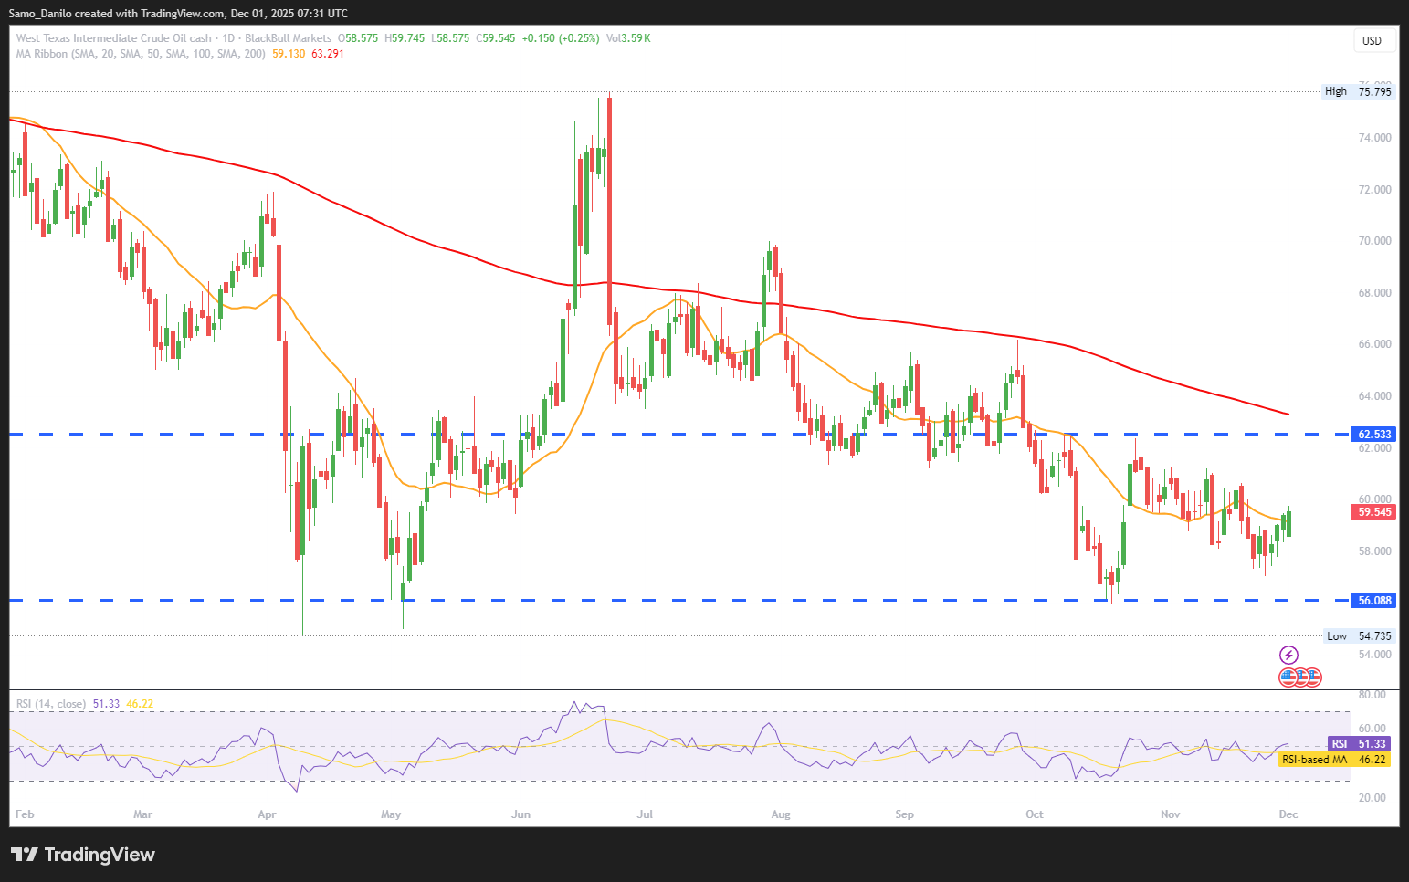This screenshot has height=882, width=1409.
Task: Click the TradingView wordmark text
Action: click(x=100, y=855)
